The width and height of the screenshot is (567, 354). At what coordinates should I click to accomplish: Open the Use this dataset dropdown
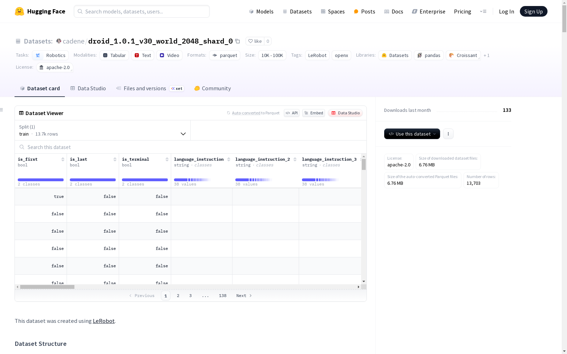click(412, 134)
